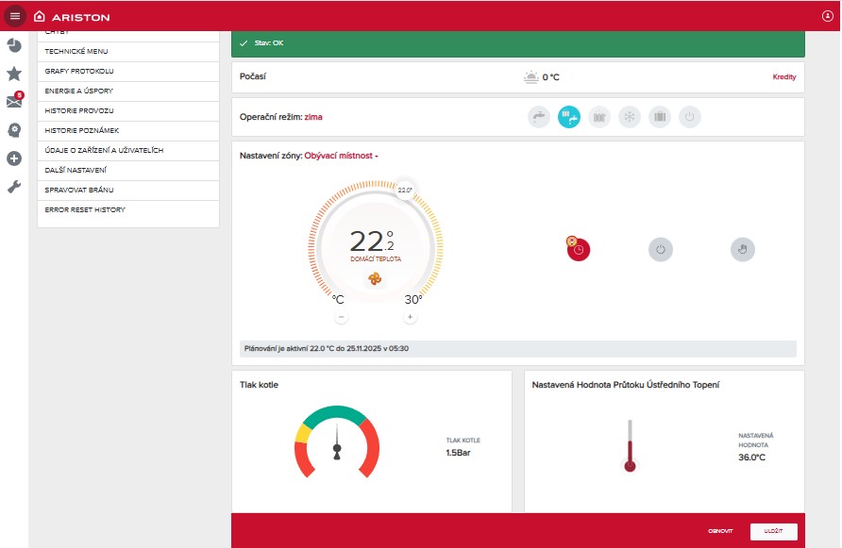The height and width of the screenshot is (548, 842).
Task: Turn operating mode off with power icon
Action: point(690,117)
